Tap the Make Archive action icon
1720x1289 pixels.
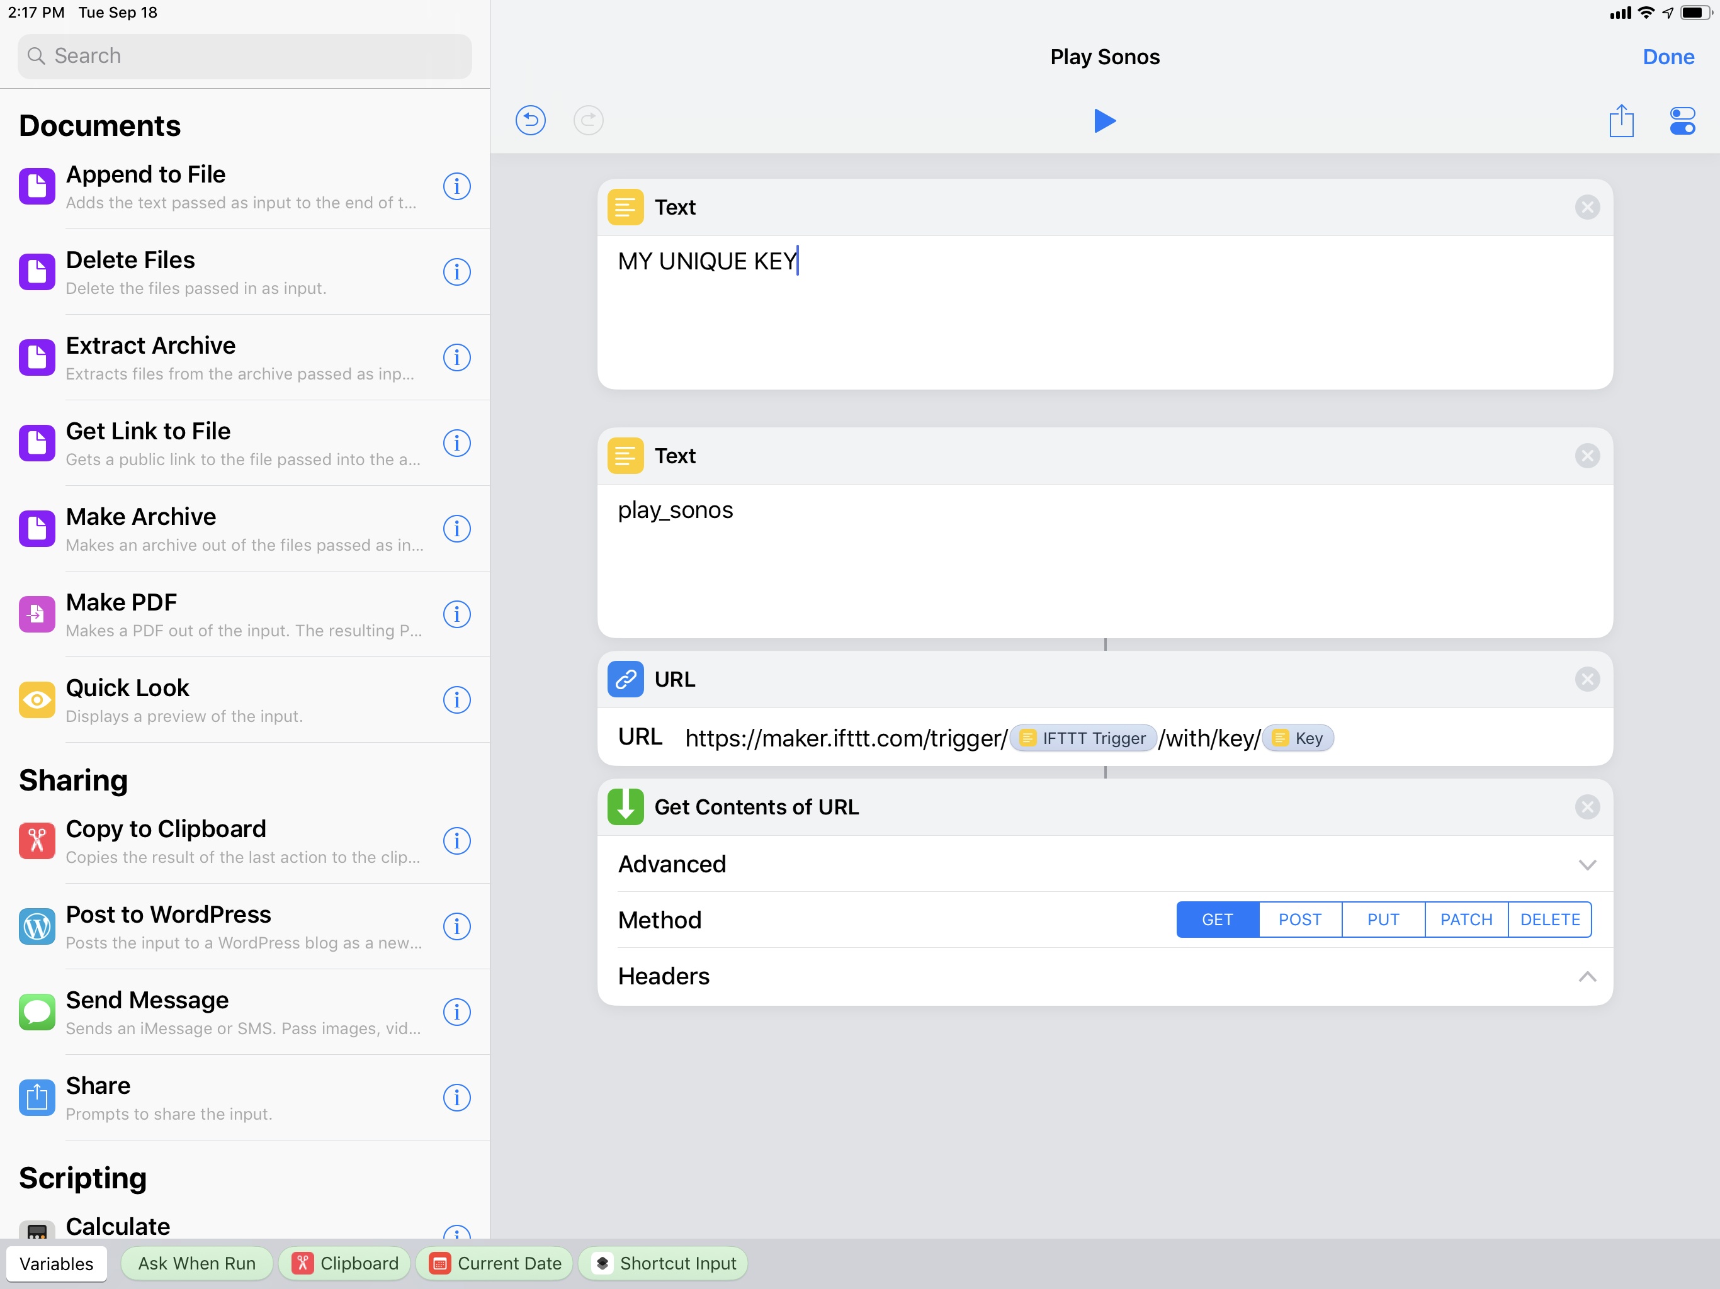(37, 529)
